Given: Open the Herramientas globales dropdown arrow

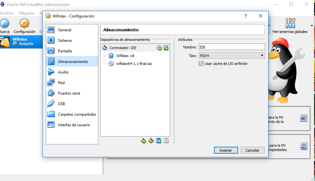Looking at the screenshot, I should pyautogui.click(x=312, y=25).
